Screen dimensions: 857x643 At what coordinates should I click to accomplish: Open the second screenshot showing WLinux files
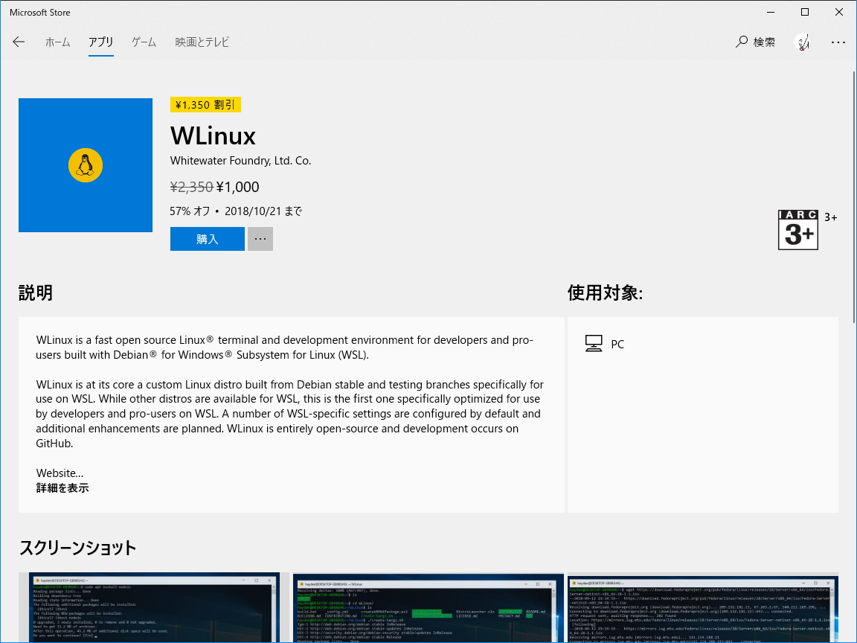click(x=428, y=608)
